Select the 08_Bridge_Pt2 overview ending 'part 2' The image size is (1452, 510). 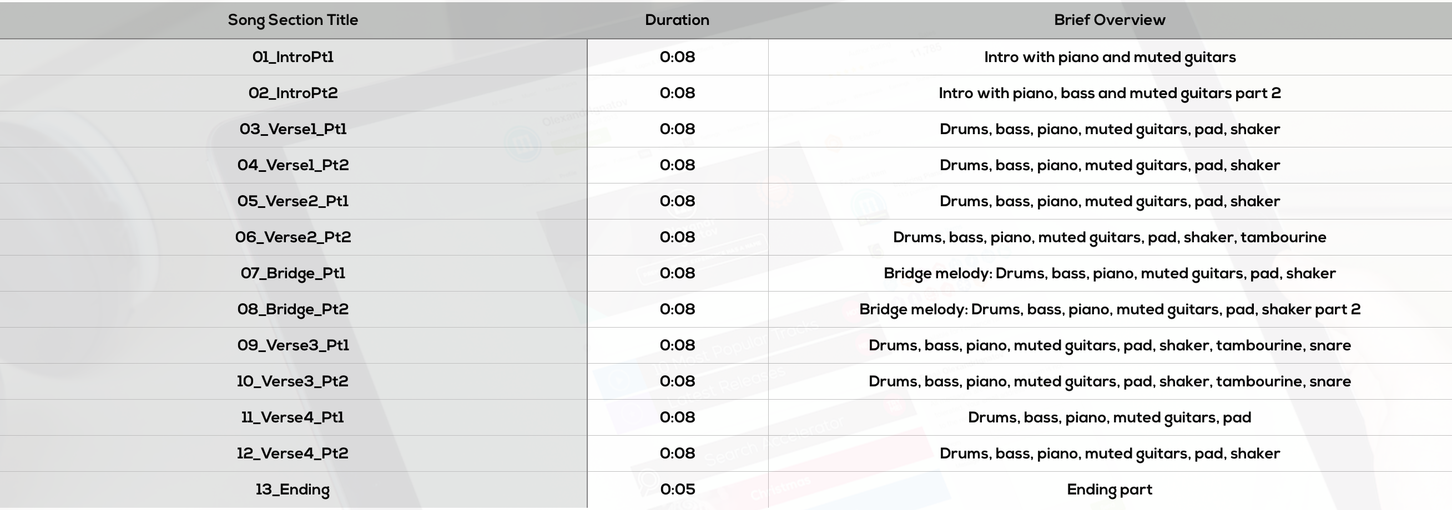point(1110,309)
